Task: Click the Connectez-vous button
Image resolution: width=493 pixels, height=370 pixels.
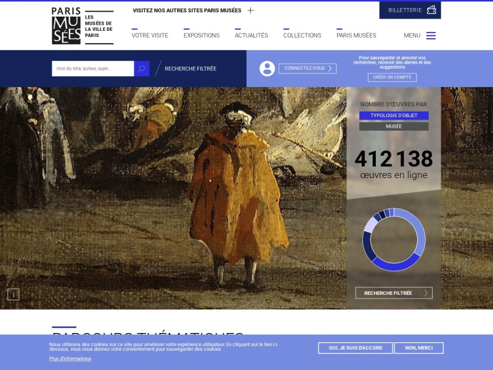Action: (308, 68)
